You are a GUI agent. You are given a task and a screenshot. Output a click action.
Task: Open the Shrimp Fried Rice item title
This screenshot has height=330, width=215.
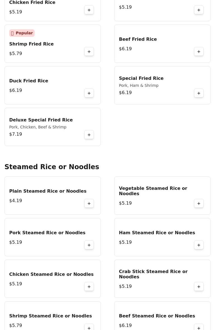pyautogui.click(x=31, y=44)
